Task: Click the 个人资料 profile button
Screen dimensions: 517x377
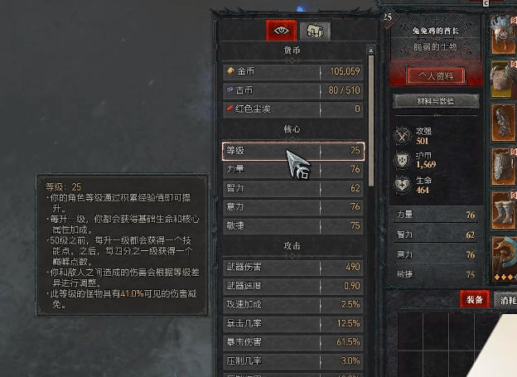Action: pyautogui.click(x=436, y=76)
